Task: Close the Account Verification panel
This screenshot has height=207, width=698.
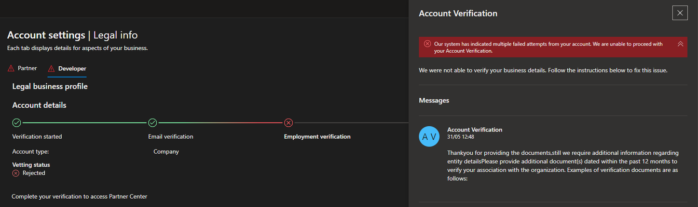Action: pos(679,13)
